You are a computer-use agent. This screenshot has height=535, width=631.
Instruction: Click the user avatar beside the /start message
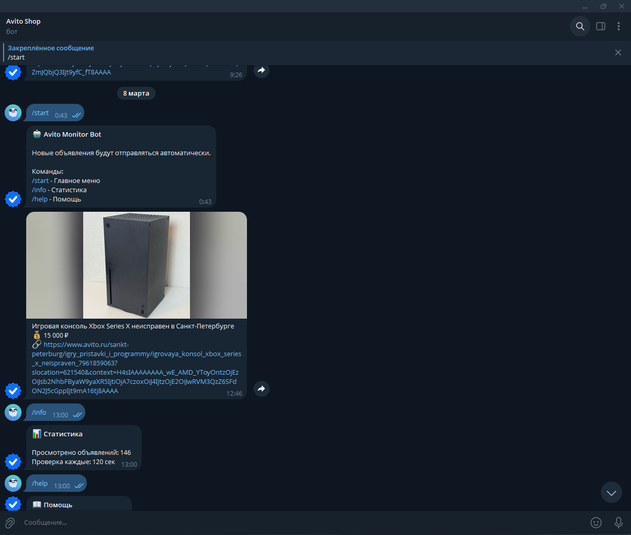(13, 113)
